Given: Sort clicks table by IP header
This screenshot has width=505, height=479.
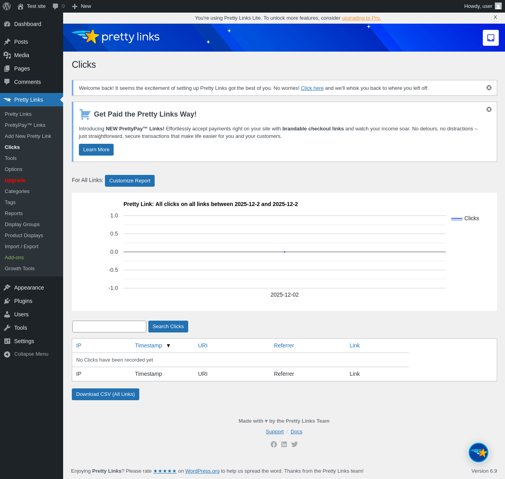Looking at the screenshot, I should click(79, 345).
